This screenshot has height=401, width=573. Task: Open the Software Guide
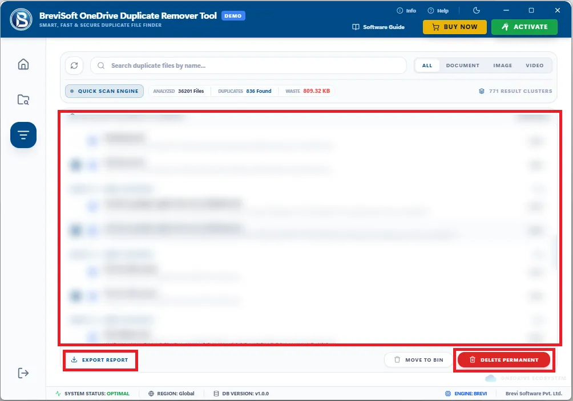378,27
